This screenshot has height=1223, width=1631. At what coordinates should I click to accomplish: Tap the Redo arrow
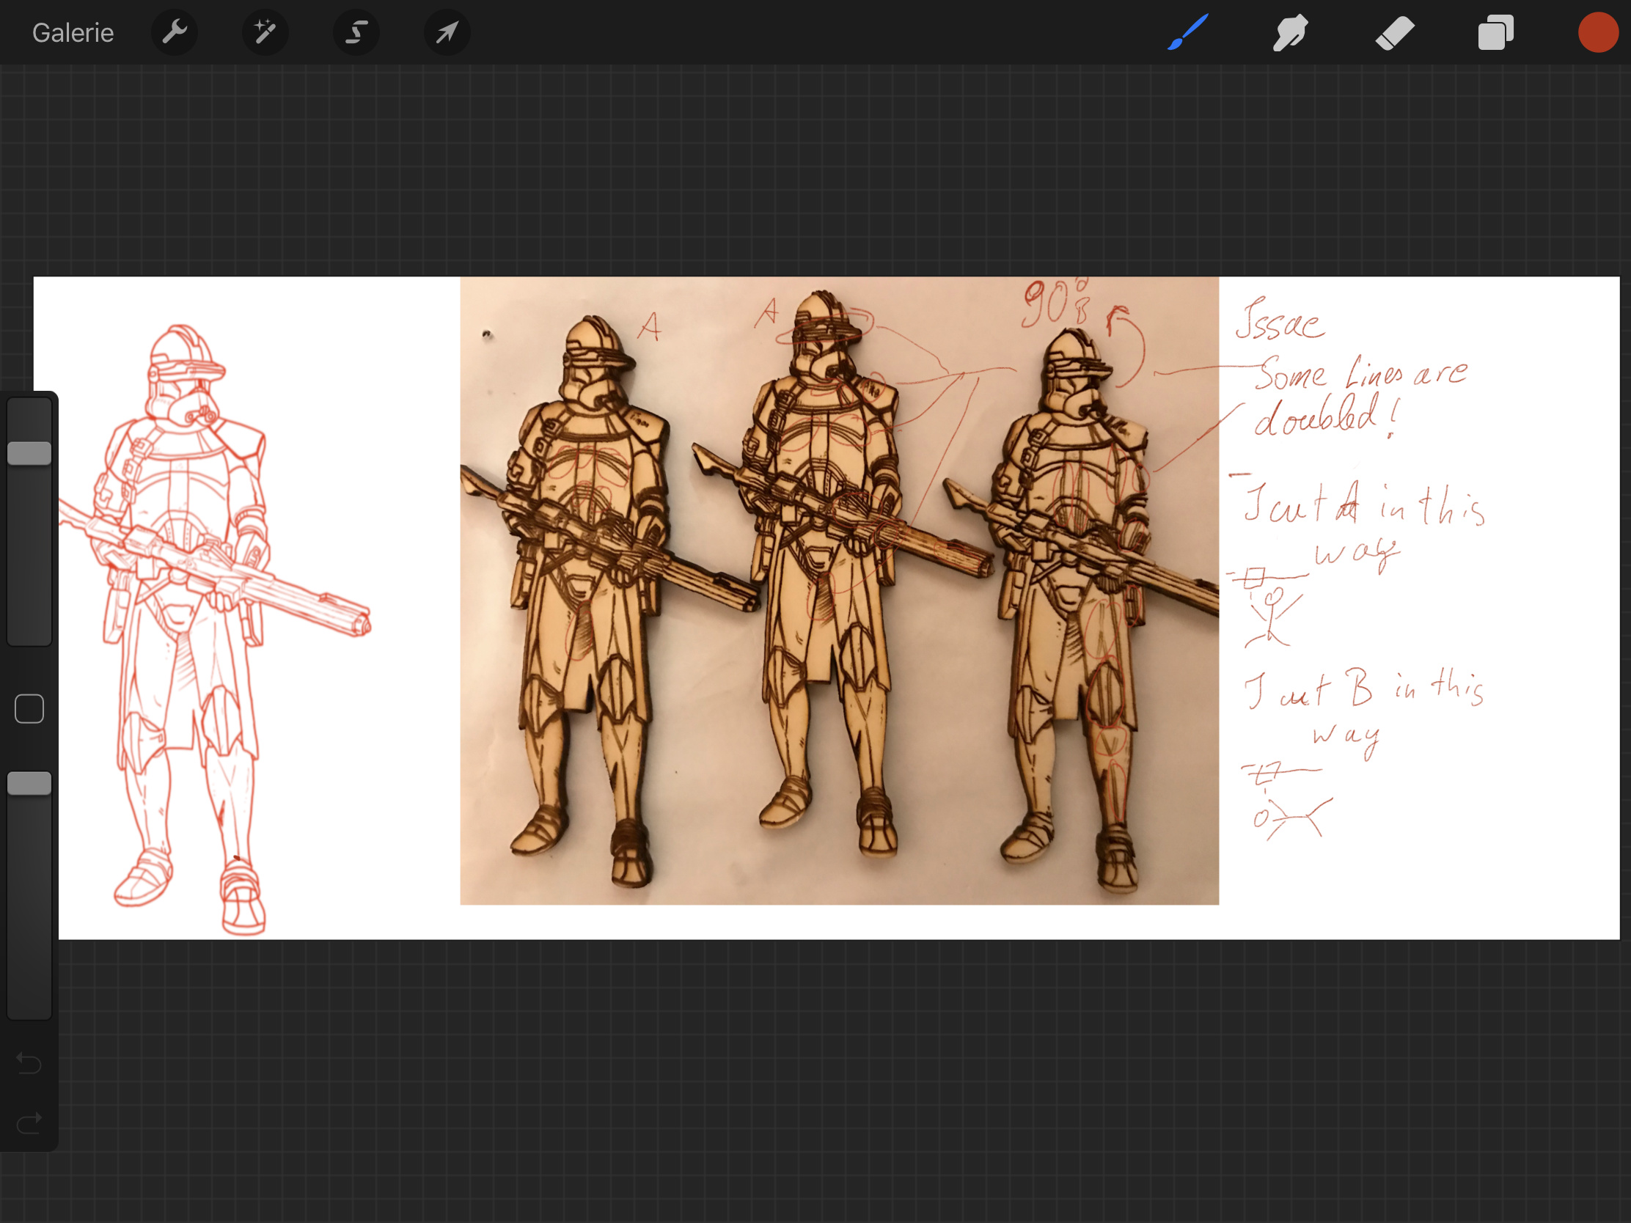click(x=29, y=1123)
